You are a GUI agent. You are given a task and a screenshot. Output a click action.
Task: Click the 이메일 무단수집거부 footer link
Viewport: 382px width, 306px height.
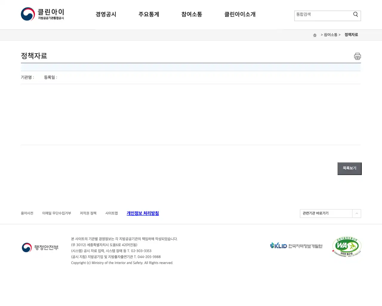point(57,213)
